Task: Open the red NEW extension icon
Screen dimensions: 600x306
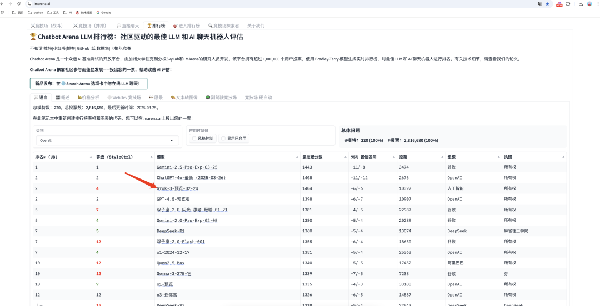Action: point(559,4)
